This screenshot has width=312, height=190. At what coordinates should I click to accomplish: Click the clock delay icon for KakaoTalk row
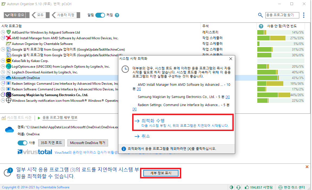3,61
